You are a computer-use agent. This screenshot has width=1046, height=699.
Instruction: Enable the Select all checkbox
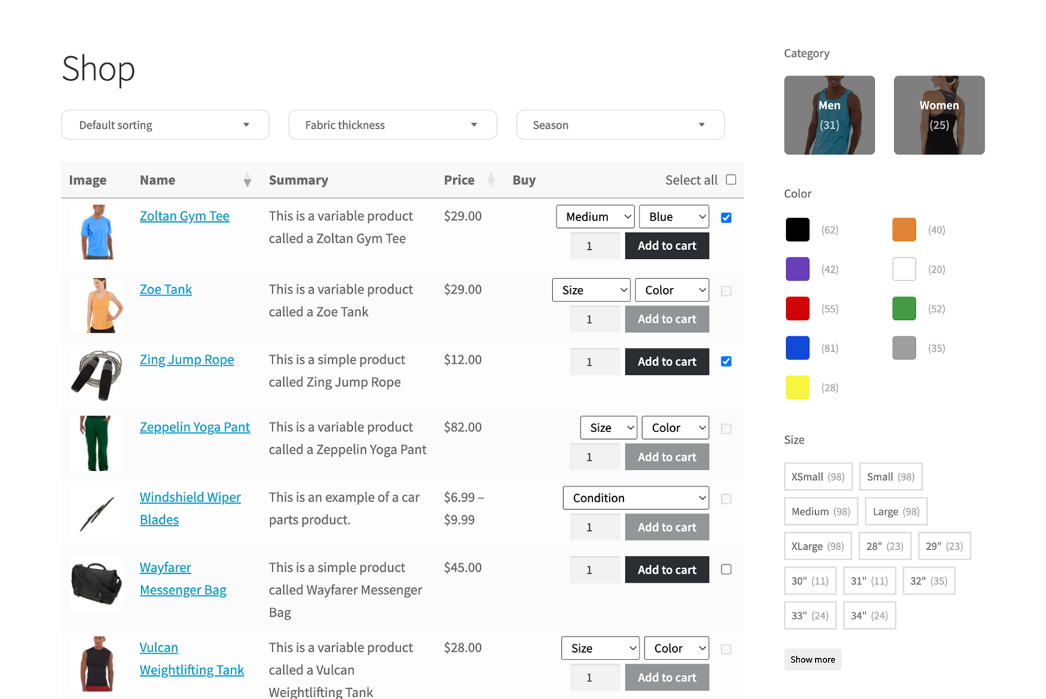click(731, 179)
